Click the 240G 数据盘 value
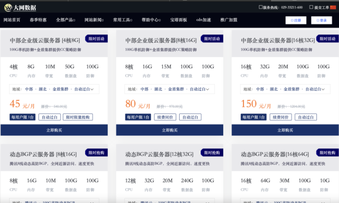339x203 pixels. pyautogui.click(x=187, y=180)
